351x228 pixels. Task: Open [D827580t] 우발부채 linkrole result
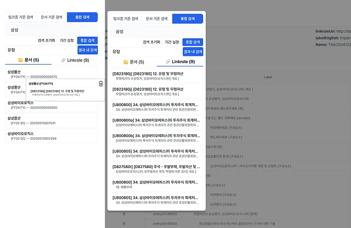[157, 169]
